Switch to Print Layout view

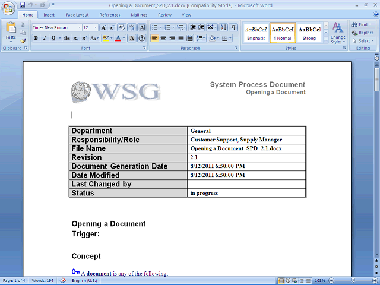pyautogui.click(x=281, y=281)
